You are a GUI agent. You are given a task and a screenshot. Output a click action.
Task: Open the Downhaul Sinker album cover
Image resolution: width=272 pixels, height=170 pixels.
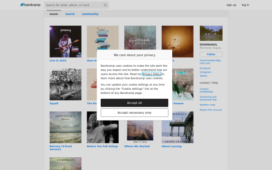(x=140, y=38)
